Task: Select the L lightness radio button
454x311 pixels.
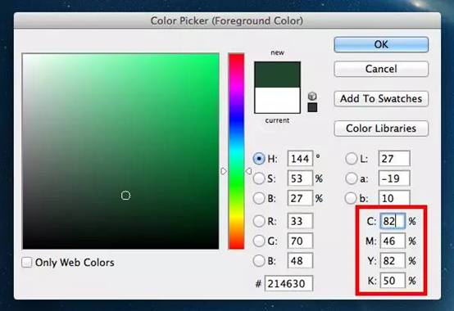Action: (352, 159)
